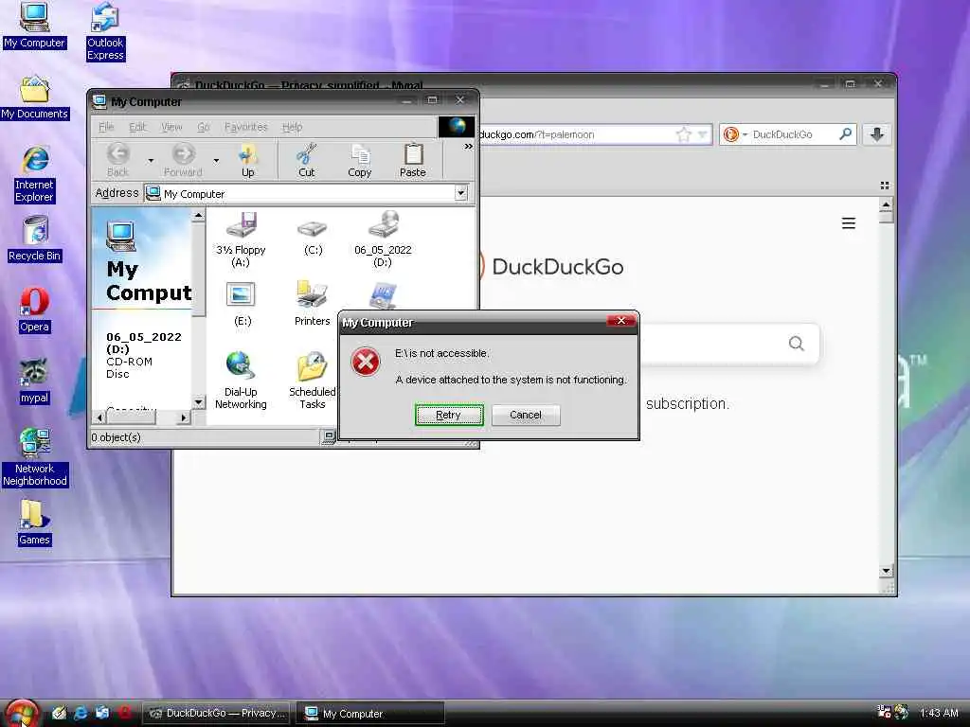The height and width of the screenshot is (727, 970).
Task: Click the browser scrollbar down arrow
Action: coord(886,571)
